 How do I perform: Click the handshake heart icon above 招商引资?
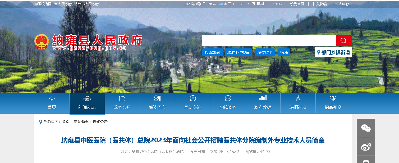[333, 98]
